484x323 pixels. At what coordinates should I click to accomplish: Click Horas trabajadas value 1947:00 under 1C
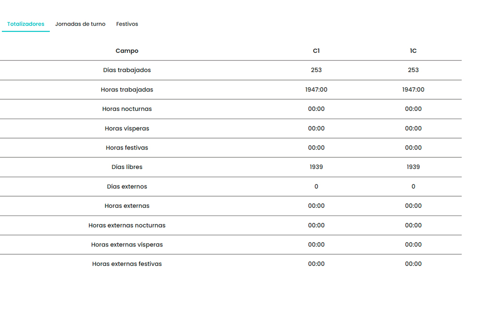click(413, 90)
